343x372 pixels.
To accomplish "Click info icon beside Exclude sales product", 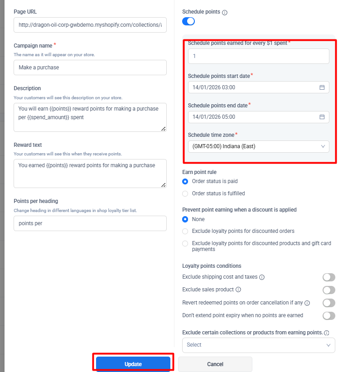I will pos(238,290).
